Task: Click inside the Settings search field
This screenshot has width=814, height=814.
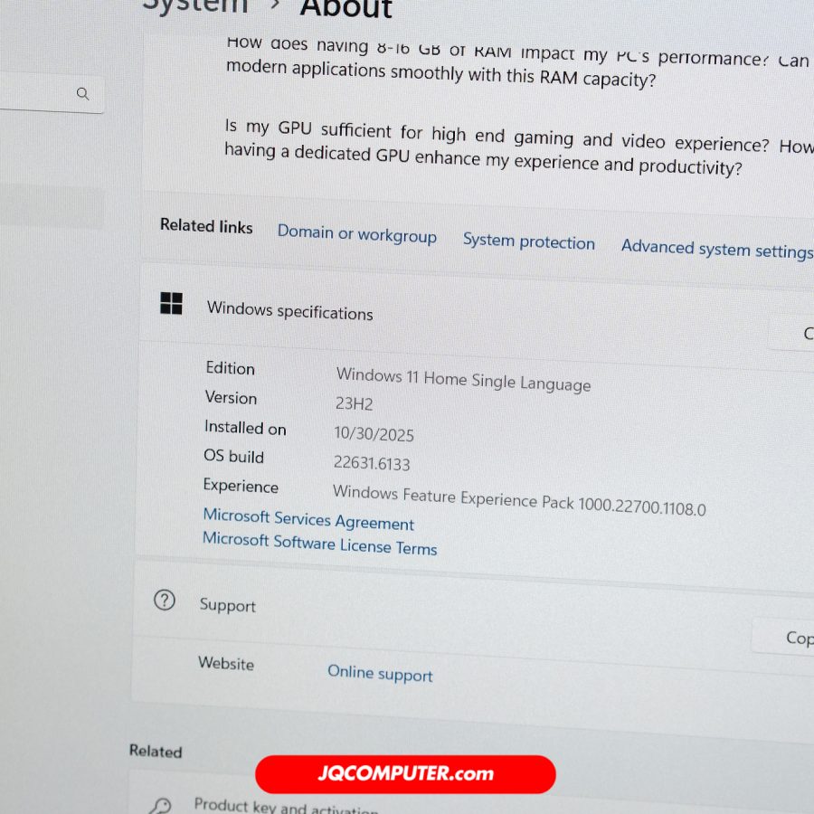Action: coord(36,94)
